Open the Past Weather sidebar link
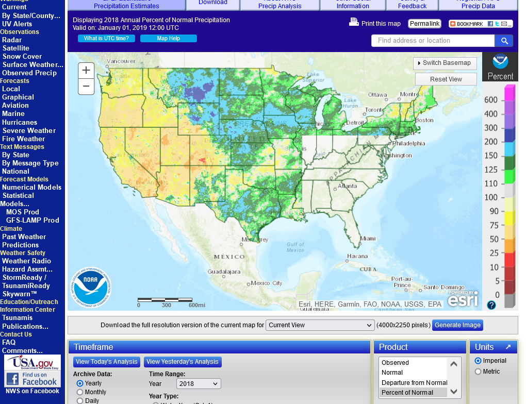Screen dimensions: 526x404 24,237
